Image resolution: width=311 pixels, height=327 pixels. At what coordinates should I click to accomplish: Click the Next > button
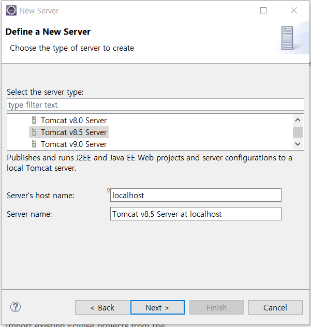(x=157, y=307)
